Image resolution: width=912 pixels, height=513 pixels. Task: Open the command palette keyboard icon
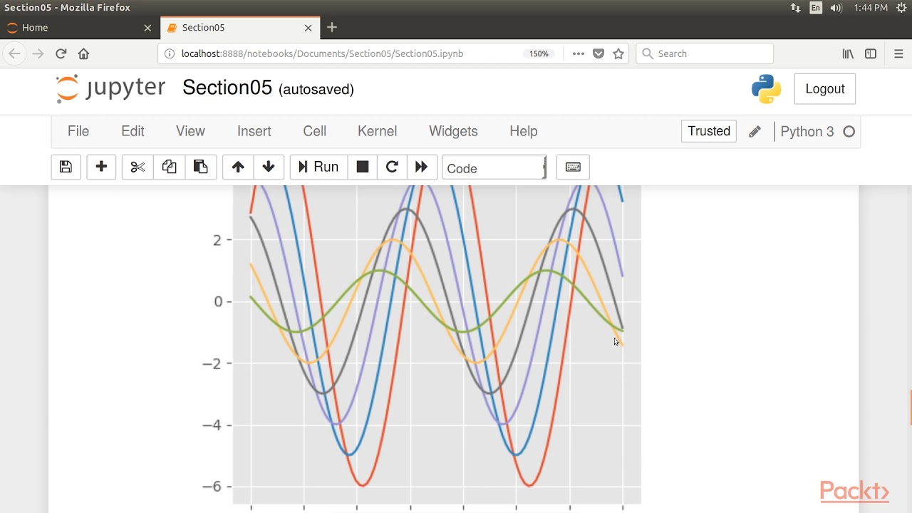click(573, 167)
